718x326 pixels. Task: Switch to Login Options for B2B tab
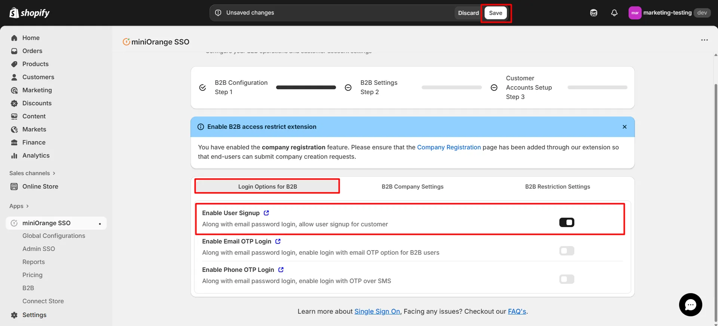point(268,186)
